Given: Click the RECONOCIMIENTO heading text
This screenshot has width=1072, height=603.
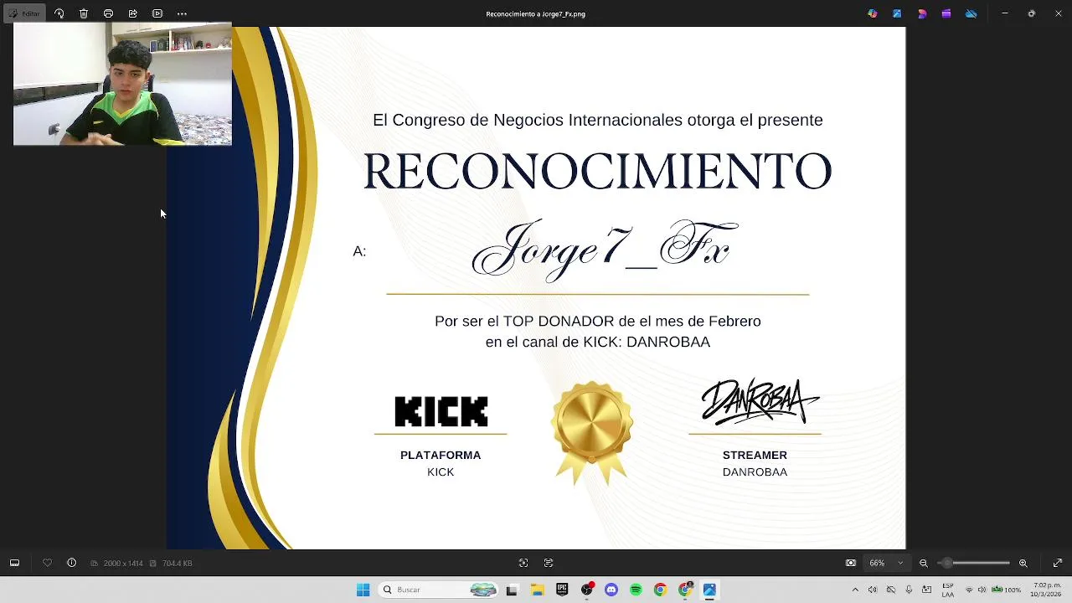Looking at the screenshot, I should (x=597, y=172).
